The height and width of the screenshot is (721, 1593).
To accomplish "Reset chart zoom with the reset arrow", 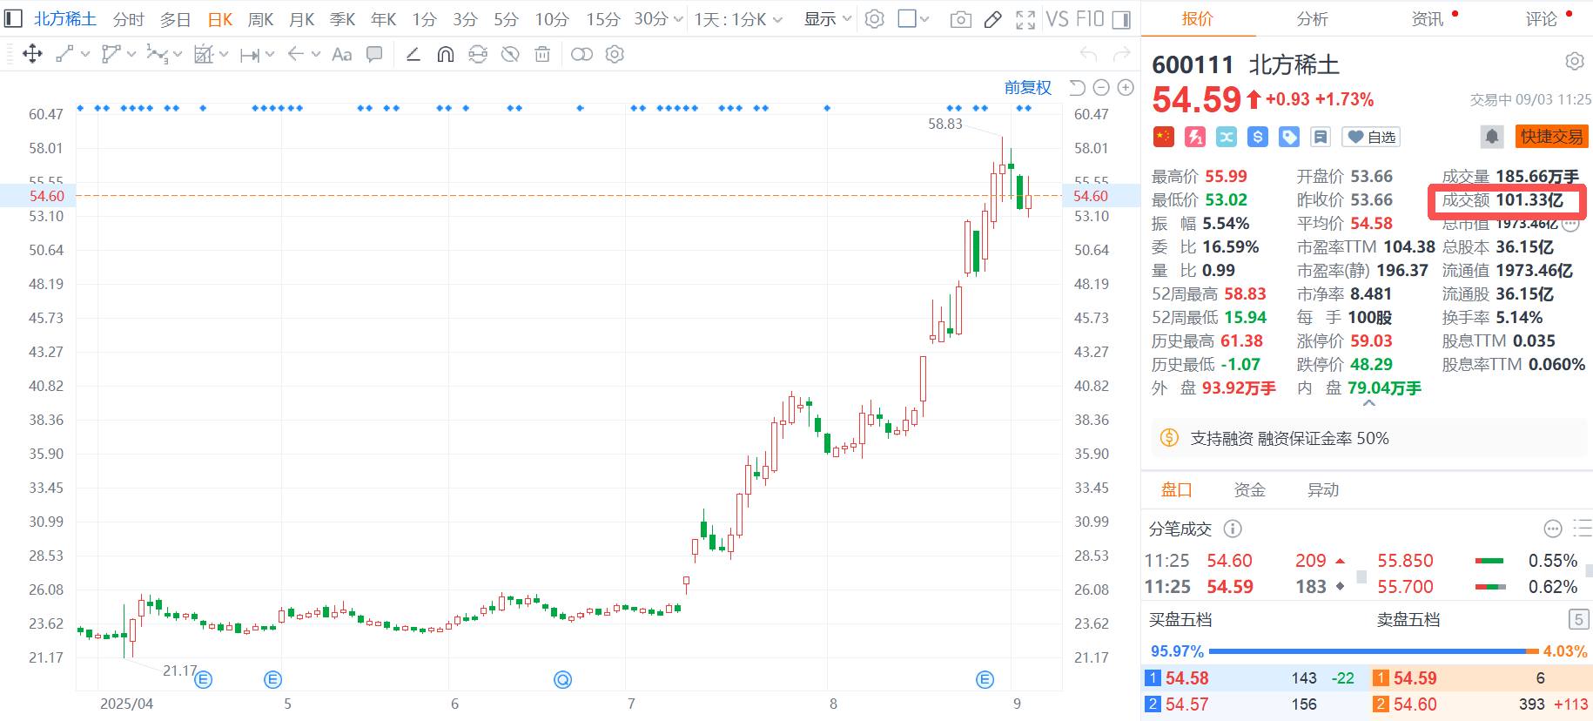I will coord(1077,87).
